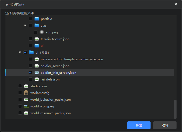The width and height of the screenshot is (182, 132).
Task: Click the 取消 cancel button
Action: tap(165, 125)
